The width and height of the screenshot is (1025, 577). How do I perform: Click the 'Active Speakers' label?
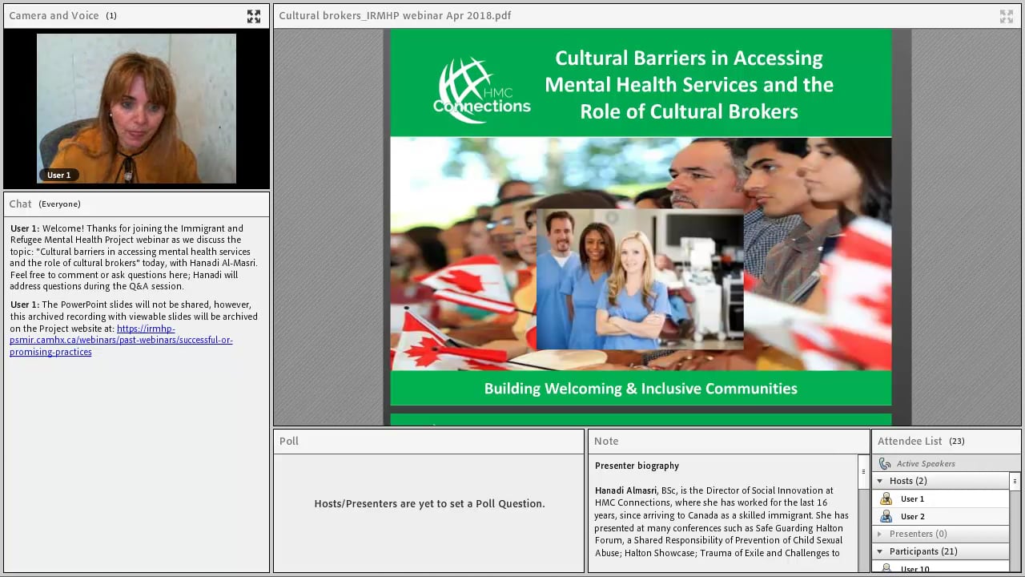click(926, 463)
